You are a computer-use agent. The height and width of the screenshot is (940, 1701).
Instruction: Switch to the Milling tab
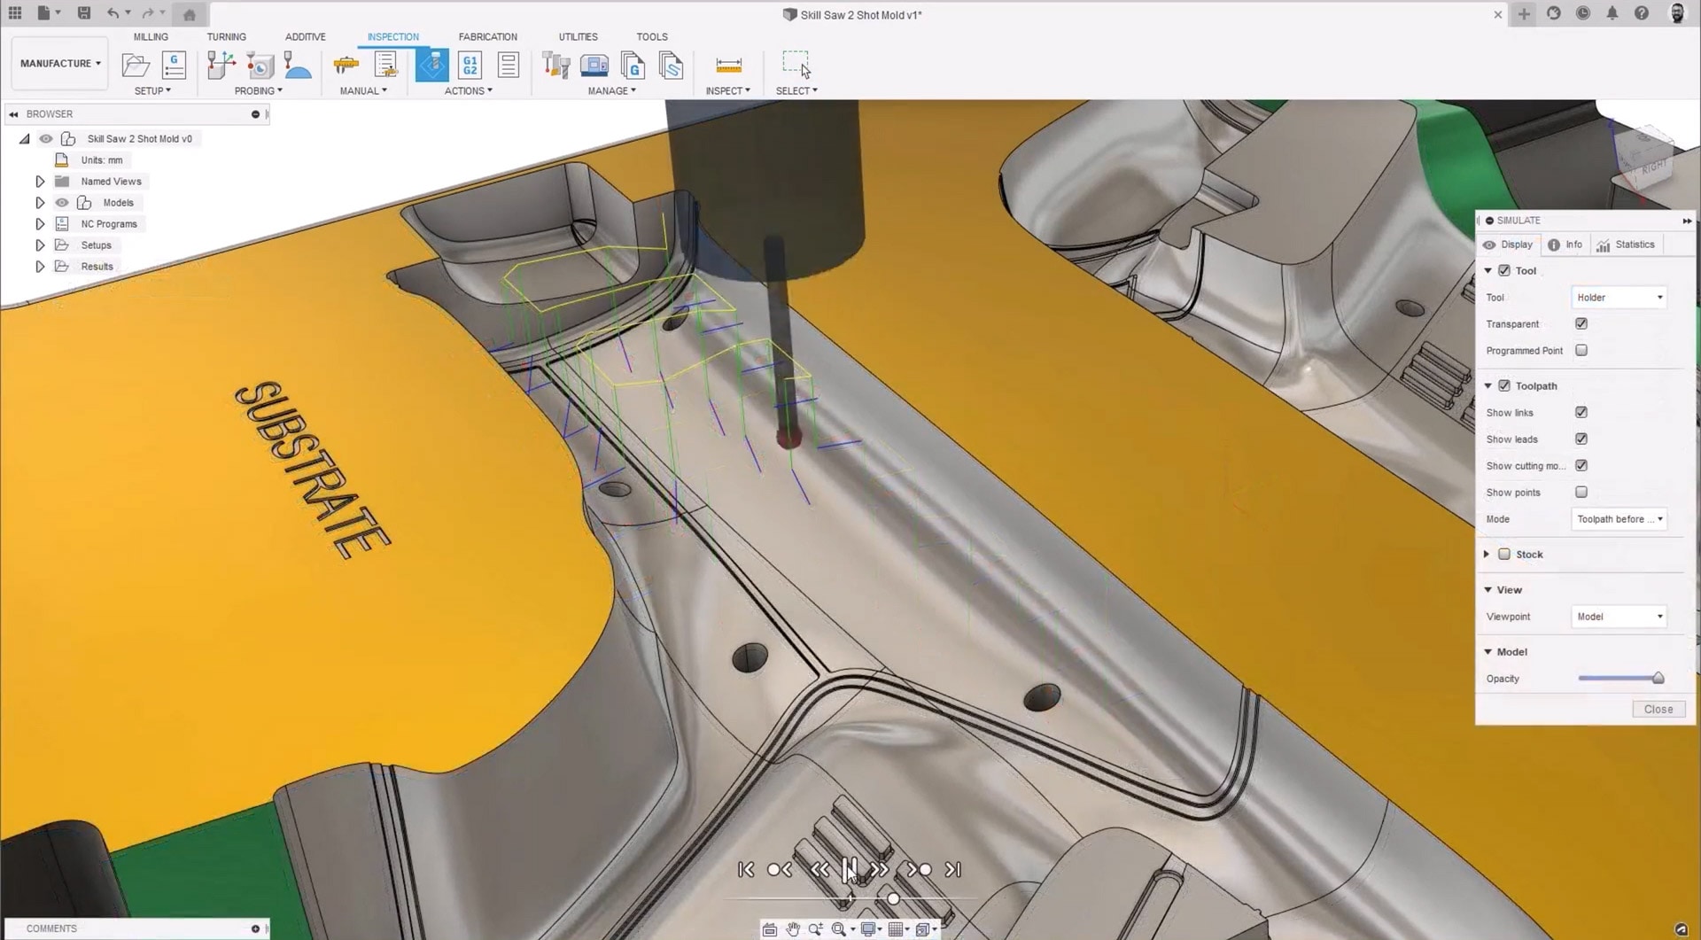click(x=151, y=37)
